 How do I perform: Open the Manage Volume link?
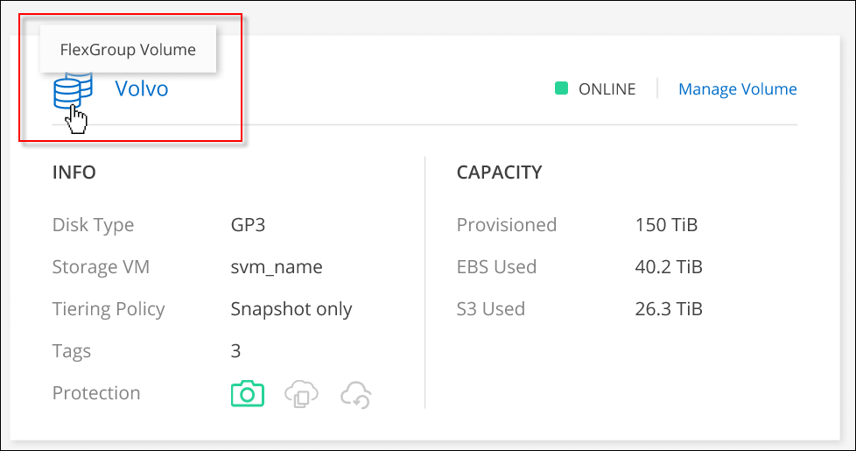point(737,88)
